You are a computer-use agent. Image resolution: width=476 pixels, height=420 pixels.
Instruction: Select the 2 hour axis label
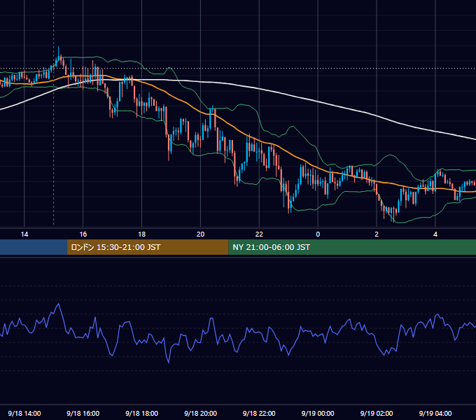pyautogui.click(x=377, y=234)
